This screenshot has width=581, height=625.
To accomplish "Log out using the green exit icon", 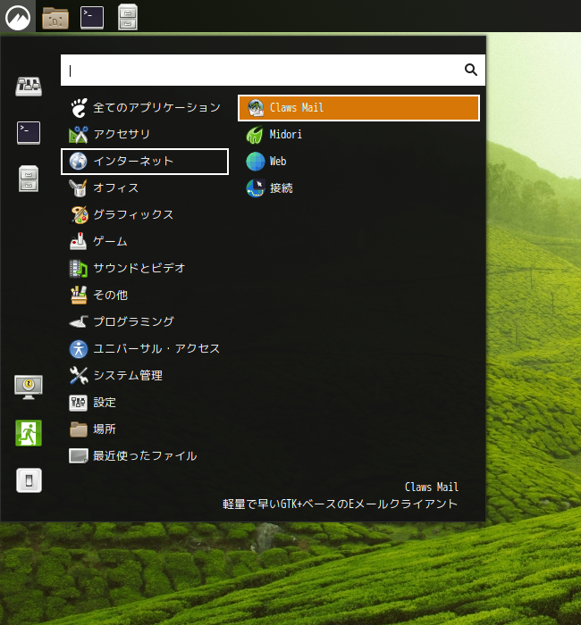I will 29,433.
